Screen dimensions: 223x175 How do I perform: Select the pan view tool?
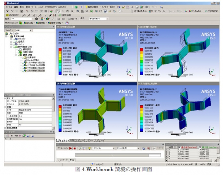[63, 11]
